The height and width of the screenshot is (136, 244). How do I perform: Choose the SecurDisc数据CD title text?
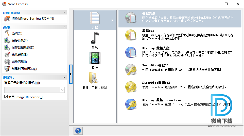(x=155, y=66)
